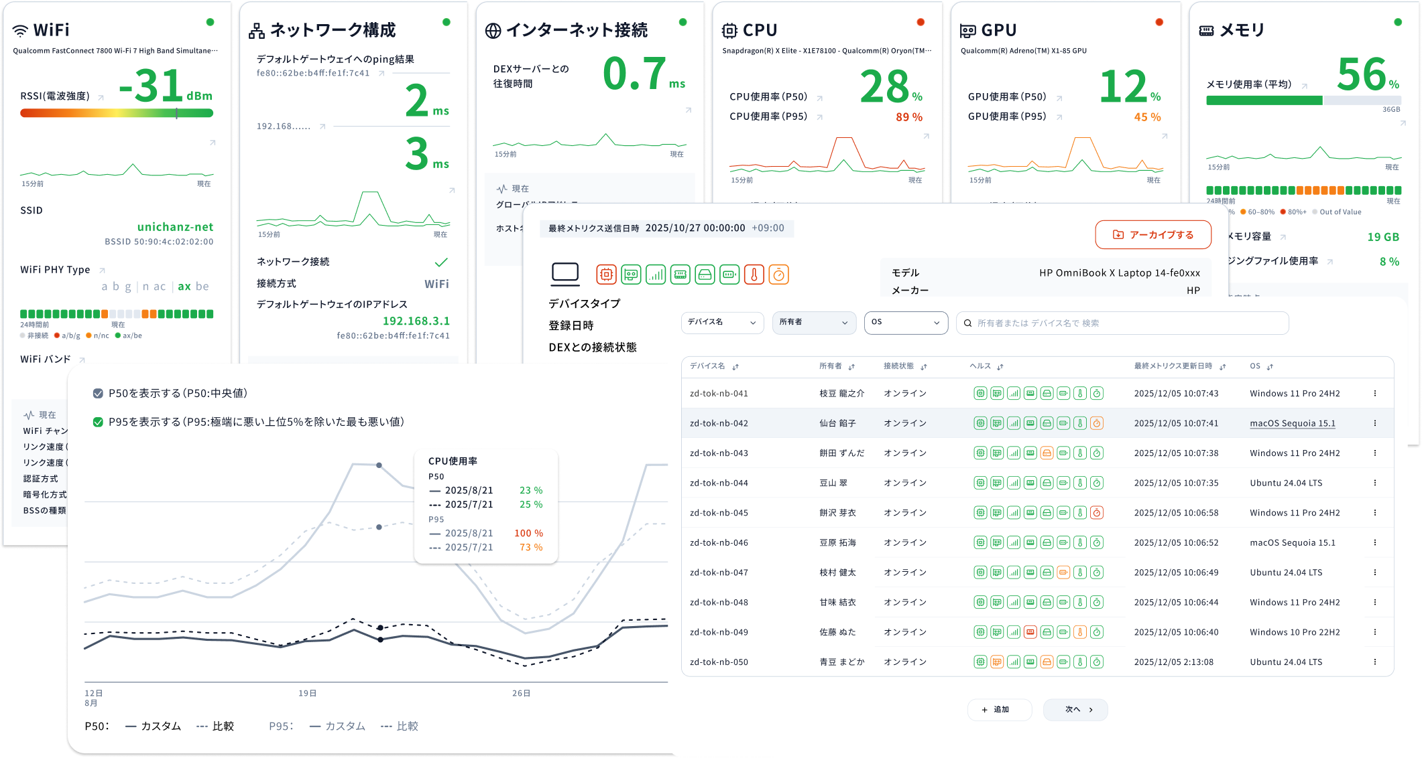Click the red CPU health icon

coord(606,275)
